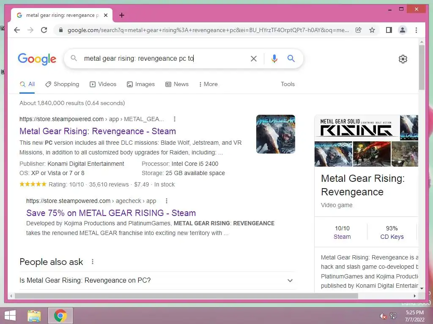Click the store.steampowered.com › app breadcrumb URL
Viewport: 433px width, 324px height.
pyautogui.click(x=92, y=119)
